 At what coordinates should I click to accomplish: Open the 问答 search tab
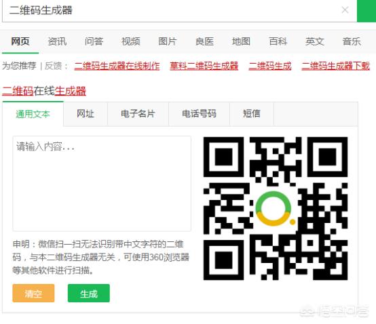94,41
